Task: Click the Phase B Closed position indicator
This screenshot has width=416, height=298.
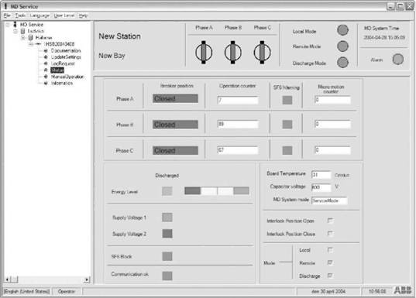Action: click(x=175, y=125)
